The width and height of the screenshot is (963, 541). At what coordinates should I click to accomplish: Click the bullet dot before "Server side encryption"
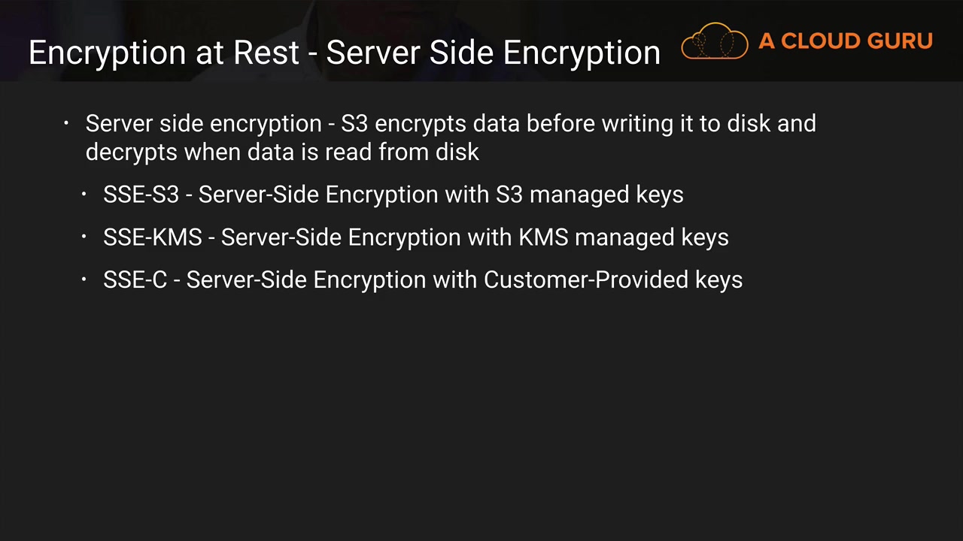coord(66,123)
